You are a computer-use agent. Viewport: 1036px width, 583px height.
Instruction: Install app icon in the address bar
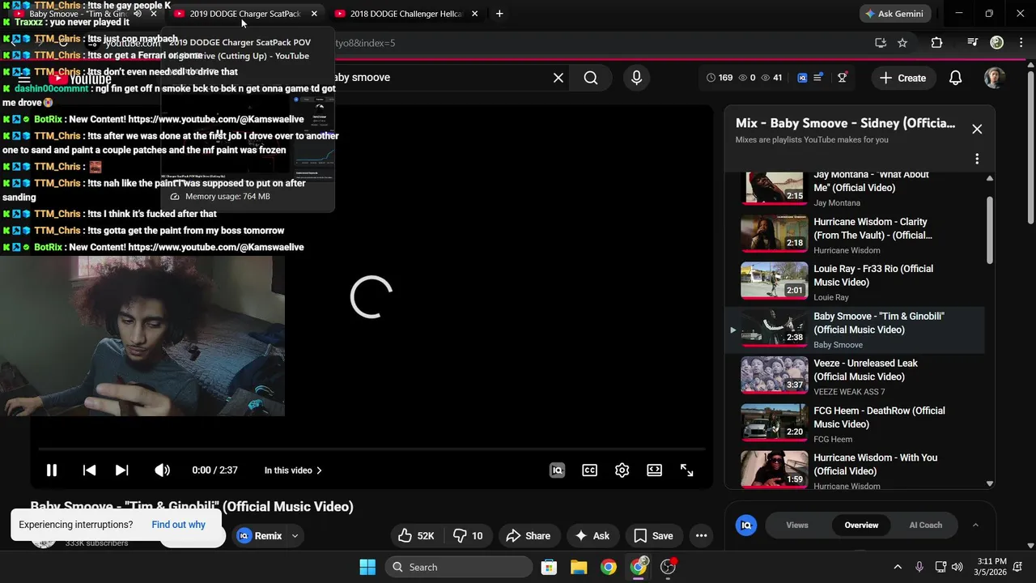[881, 43]
